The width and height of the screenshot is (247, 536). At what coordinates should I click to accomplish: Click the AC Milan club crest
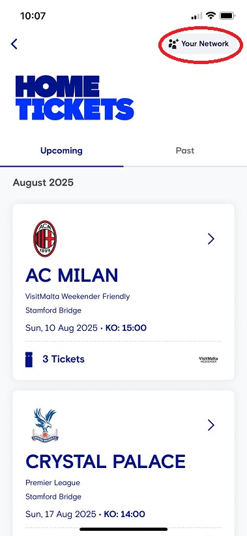point(44,239)
